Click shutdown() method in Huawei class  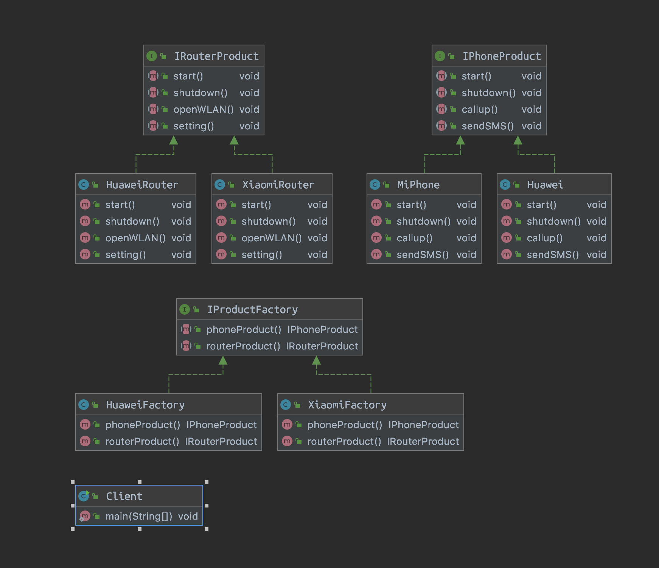coord(553,221)
